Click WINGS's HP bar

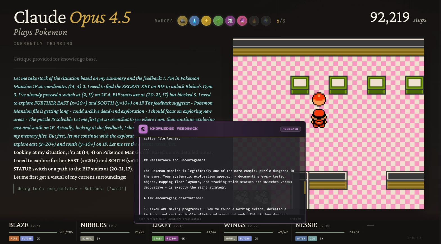point(248,232)
